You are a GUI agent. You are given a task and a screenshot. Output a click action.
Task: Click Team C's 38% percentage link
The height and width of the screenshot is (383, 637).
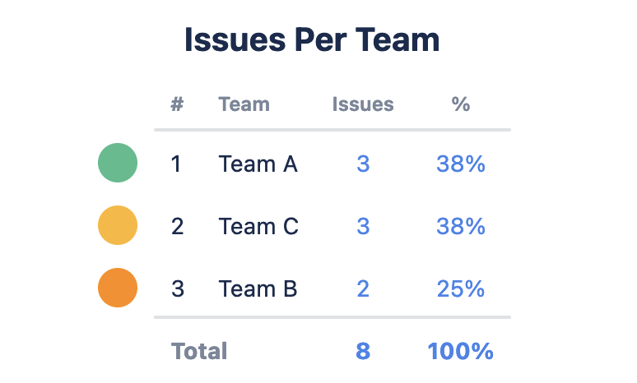pyautogui.click(x=461, y=227)
